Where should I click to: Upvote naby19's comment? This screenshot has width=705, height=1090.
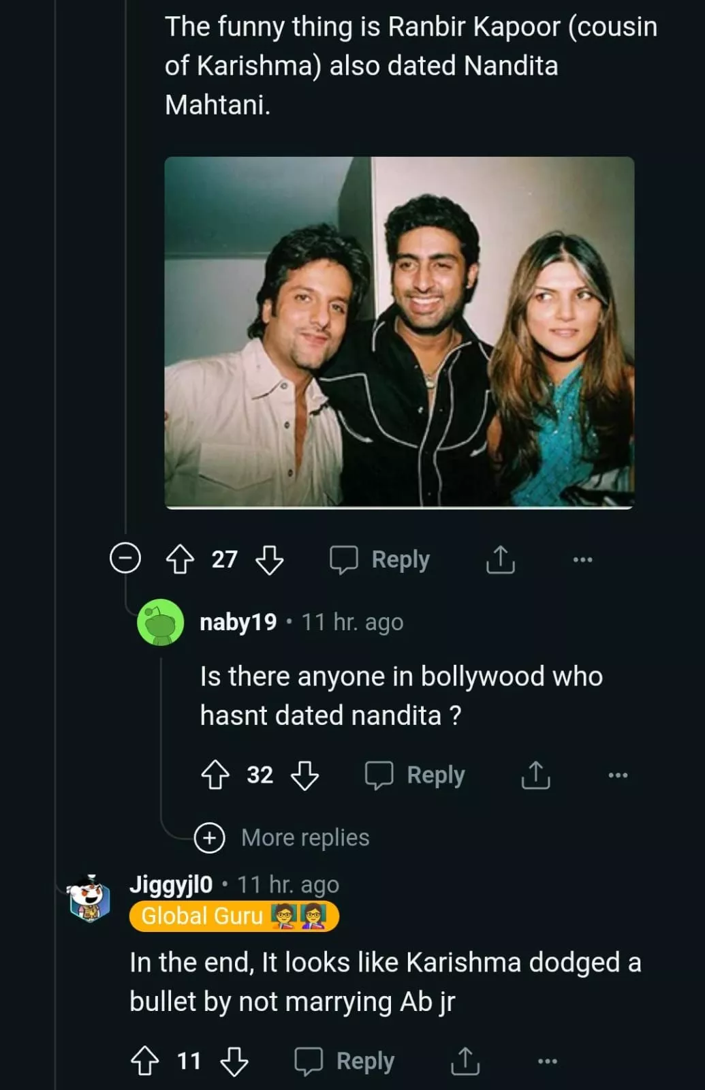tap(215, 775)
